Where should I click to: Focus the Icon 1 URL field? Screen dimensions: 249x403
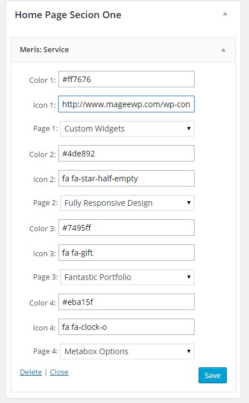126,104
